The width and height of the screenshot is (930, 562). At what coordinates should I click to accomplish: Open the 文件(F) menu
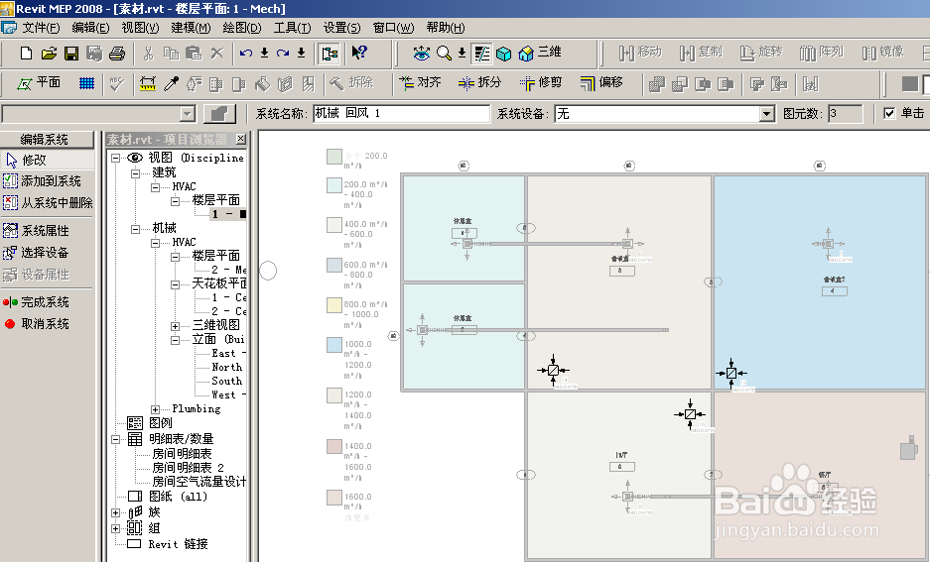(41, 28)
